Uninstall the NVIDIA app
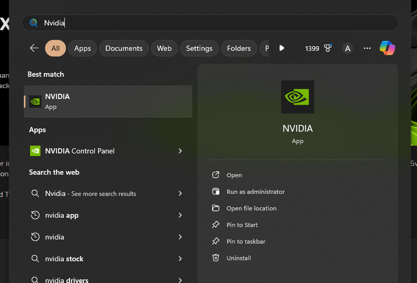417x283 pixels. coord(239,258)
